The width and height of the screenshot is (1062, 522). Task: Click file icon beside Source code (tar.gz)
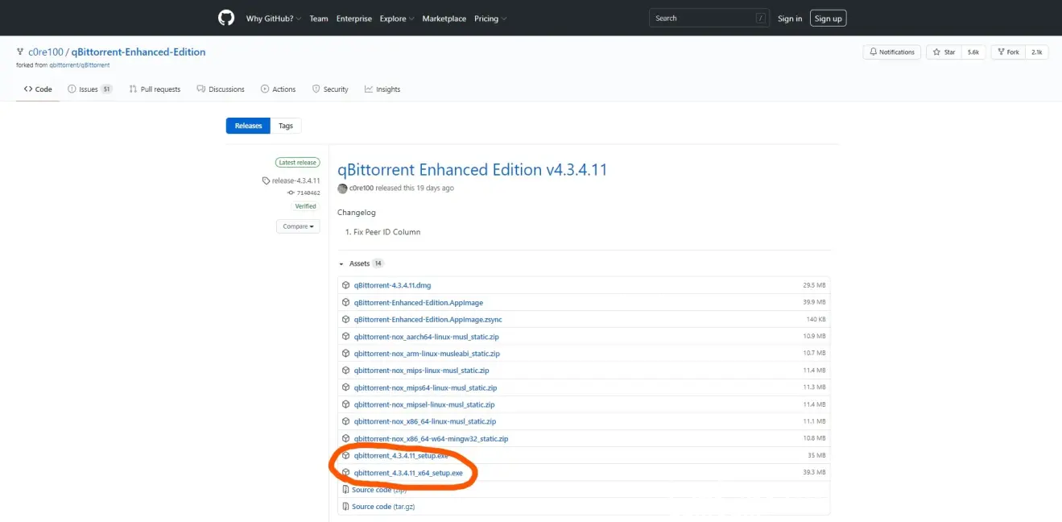[x=345, y=507]
